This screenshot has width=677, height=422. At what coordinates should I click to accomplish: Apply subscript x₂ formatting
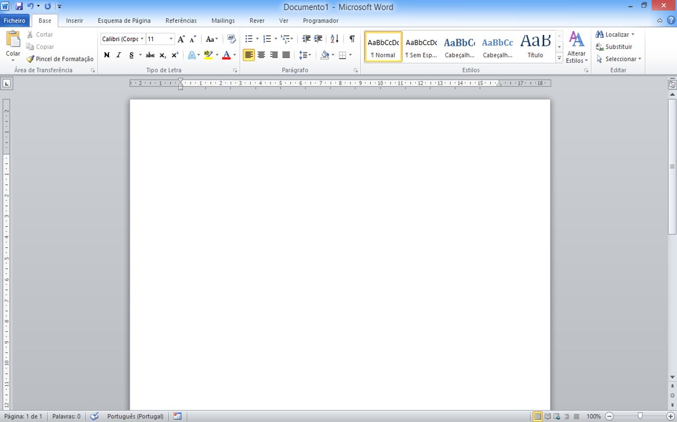[x=163, y=55]
